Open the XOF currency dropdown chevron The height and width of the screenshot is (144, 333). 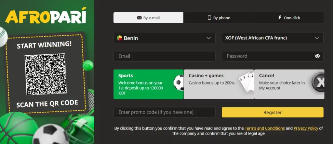pos(317,38)
